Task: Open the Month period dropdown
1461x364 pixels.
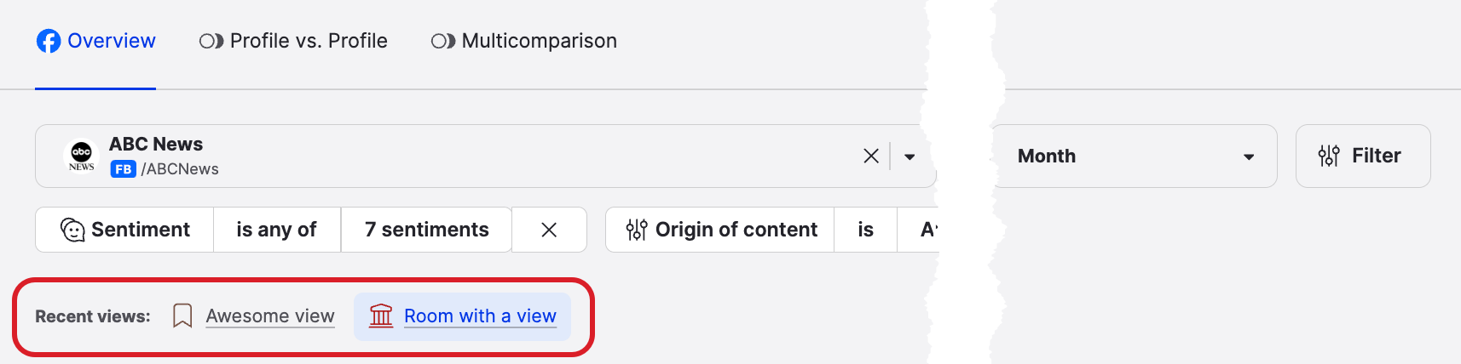Action: pyautogui.click(x=1134, y=156)
